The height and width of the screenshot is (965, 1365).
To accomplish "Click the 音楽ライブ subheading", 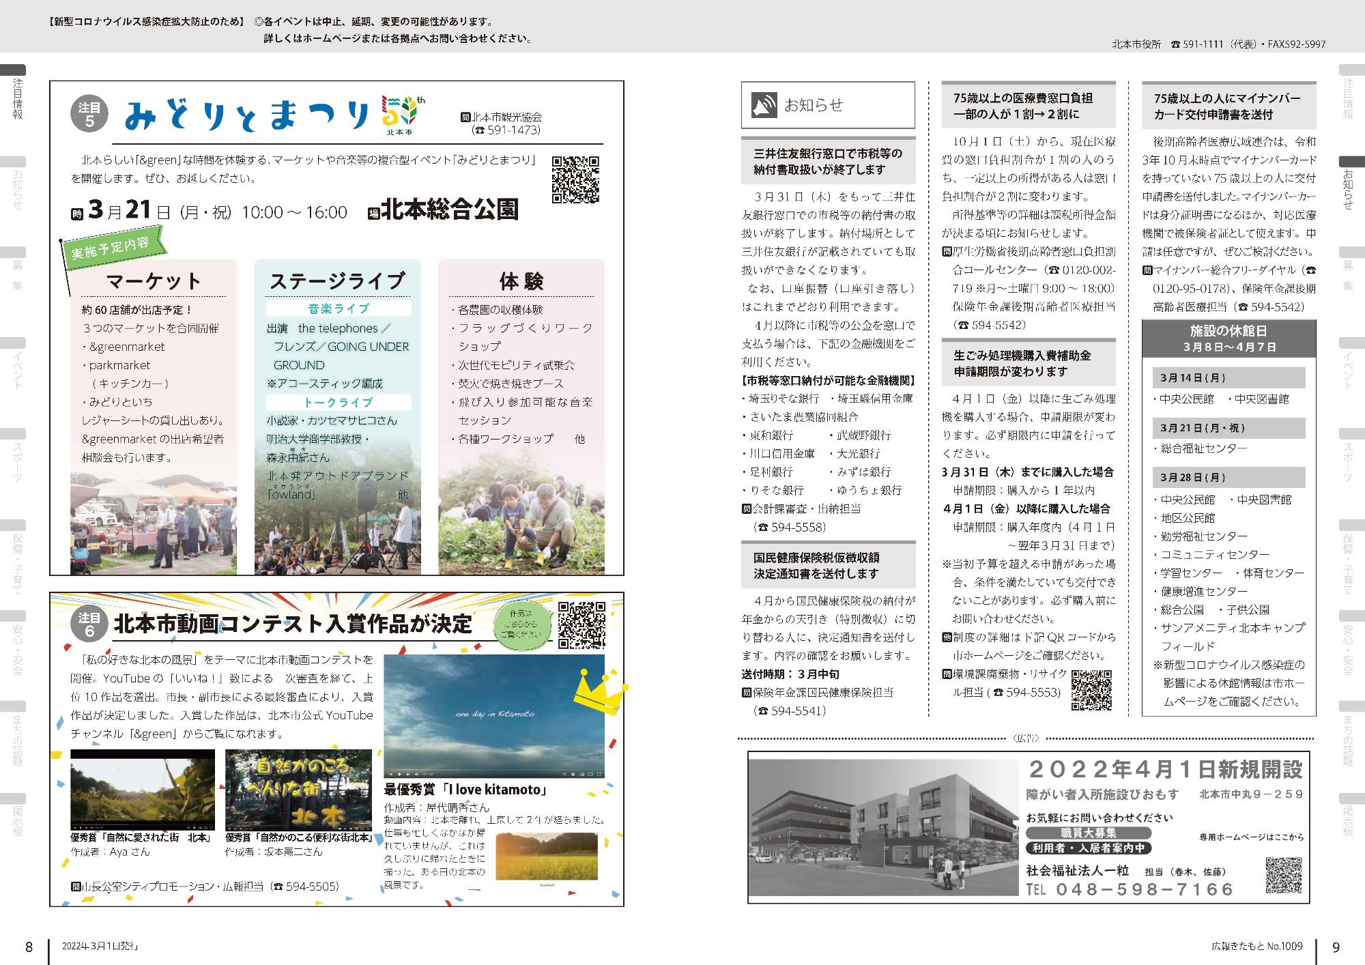I will click(x=339, y=309).
